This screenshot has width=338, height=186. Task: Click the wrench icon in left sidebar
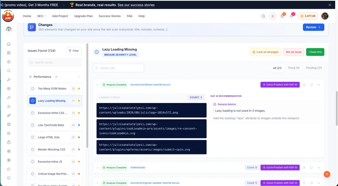[x=9, y=79]
